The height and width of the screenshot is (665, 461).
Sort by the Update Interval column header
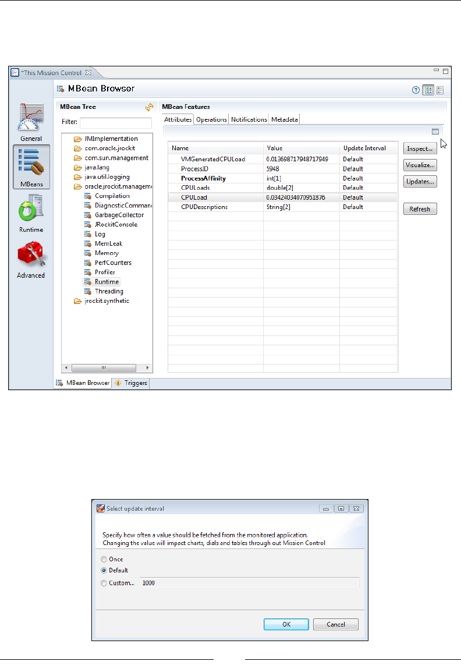point(368,148)
